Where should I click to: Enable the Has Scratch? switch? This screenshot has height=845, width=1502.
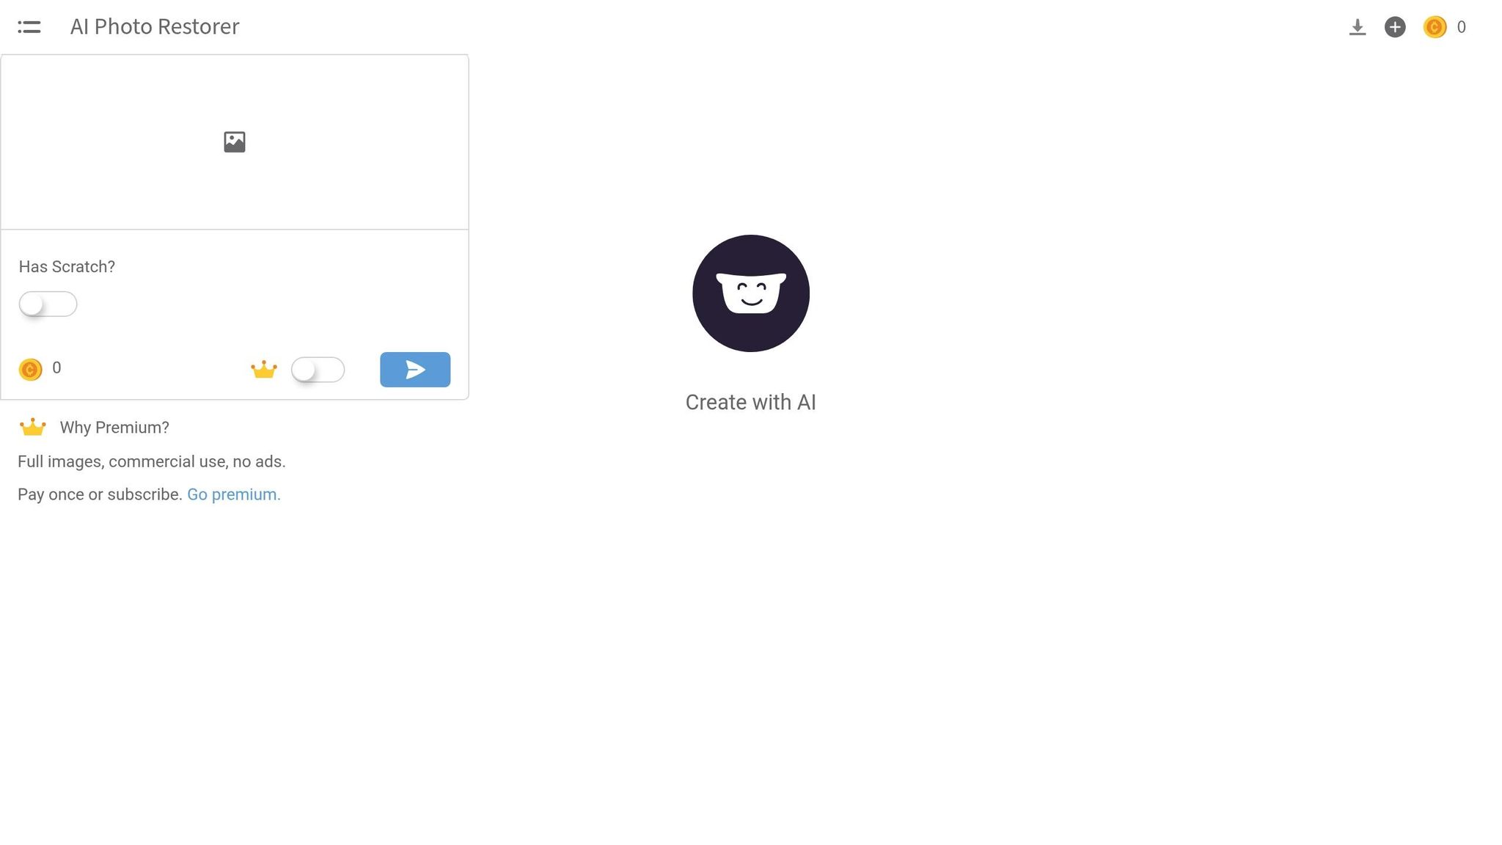(x=48, y=304)
